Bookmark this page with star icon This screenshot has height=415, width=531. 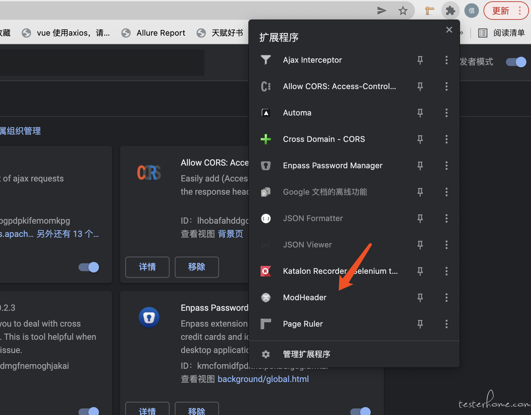click(x=403, y=11)
